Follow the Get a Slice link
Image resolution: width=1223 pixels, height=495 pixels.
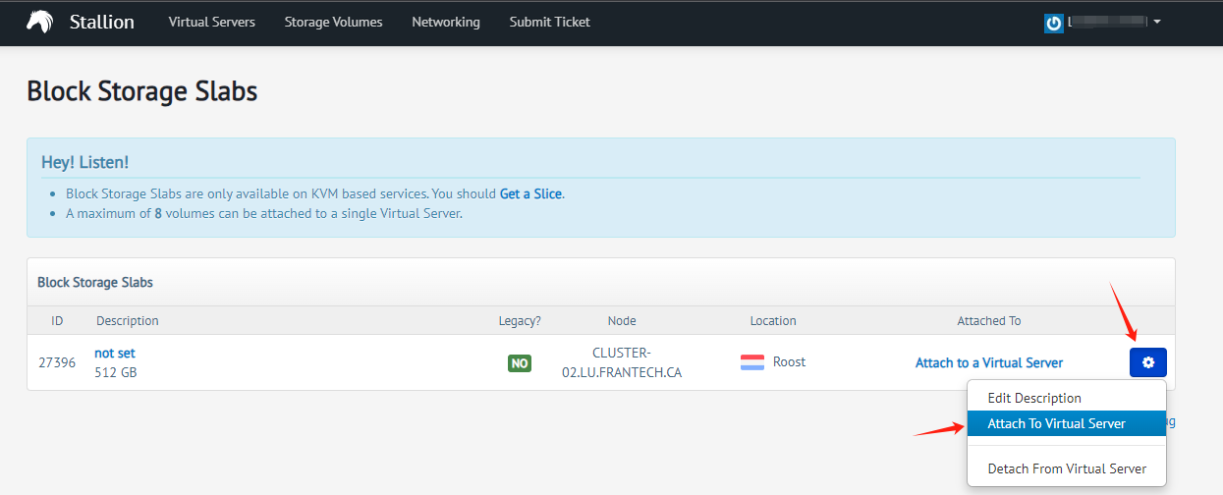[x=530, y=193]
